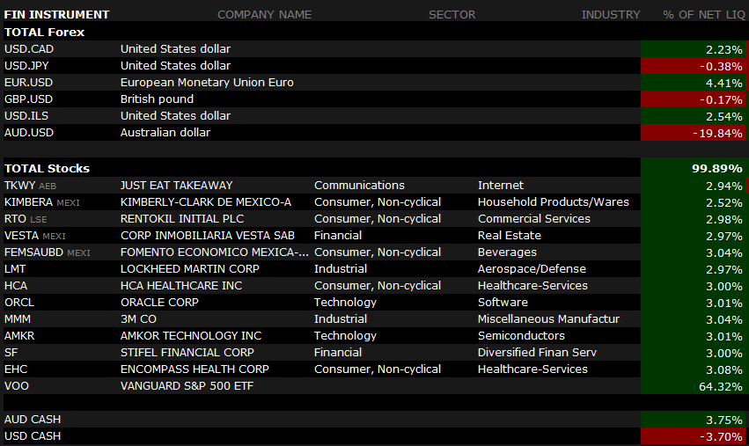Click the Internet industry cell
This screenshot has height=446, width=749.
tap(501, 186)
